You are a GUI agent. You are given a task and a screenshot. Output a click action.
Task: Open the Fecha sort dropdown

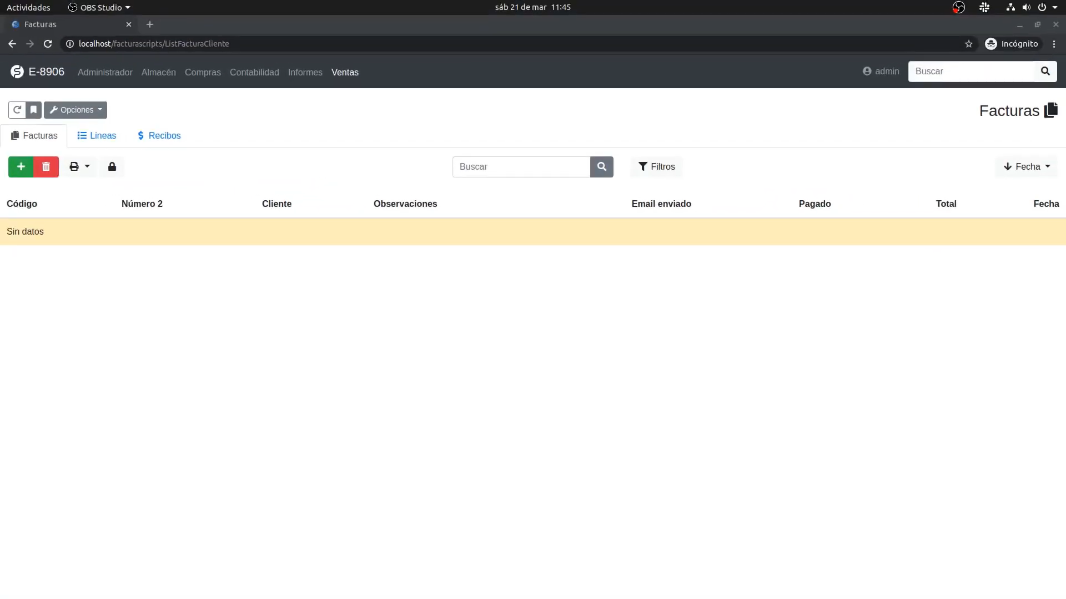tap(1027, 166)
